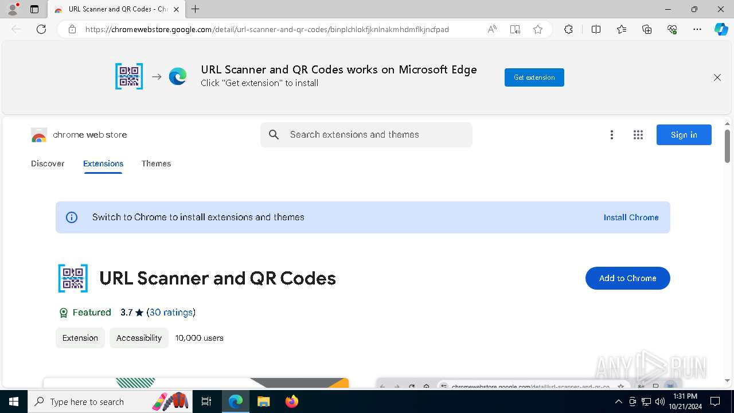Switch to the Themes tab
The image size is (734, 413).
(156, 163)
